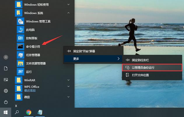
Task: Select the 更多 context menu entry
Action: click(93, 58)
